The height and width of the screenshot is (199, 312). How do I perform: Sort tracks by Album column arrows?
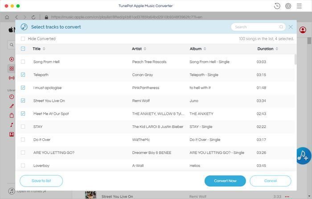click(x=205, y=49)
